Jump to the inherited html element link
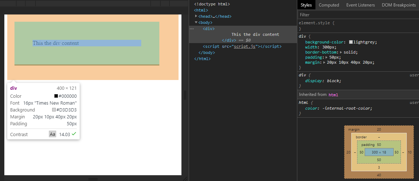This screenshot has height=181, width=419. (x=333, y=94)
